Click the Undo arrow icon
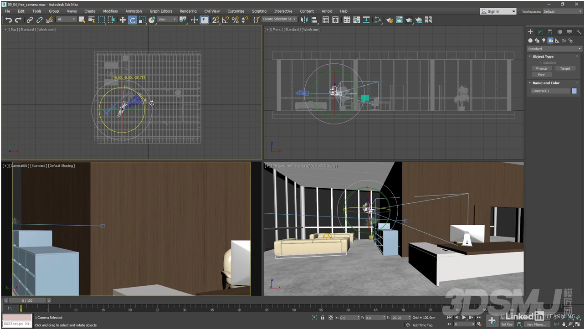 click(8, 20)
